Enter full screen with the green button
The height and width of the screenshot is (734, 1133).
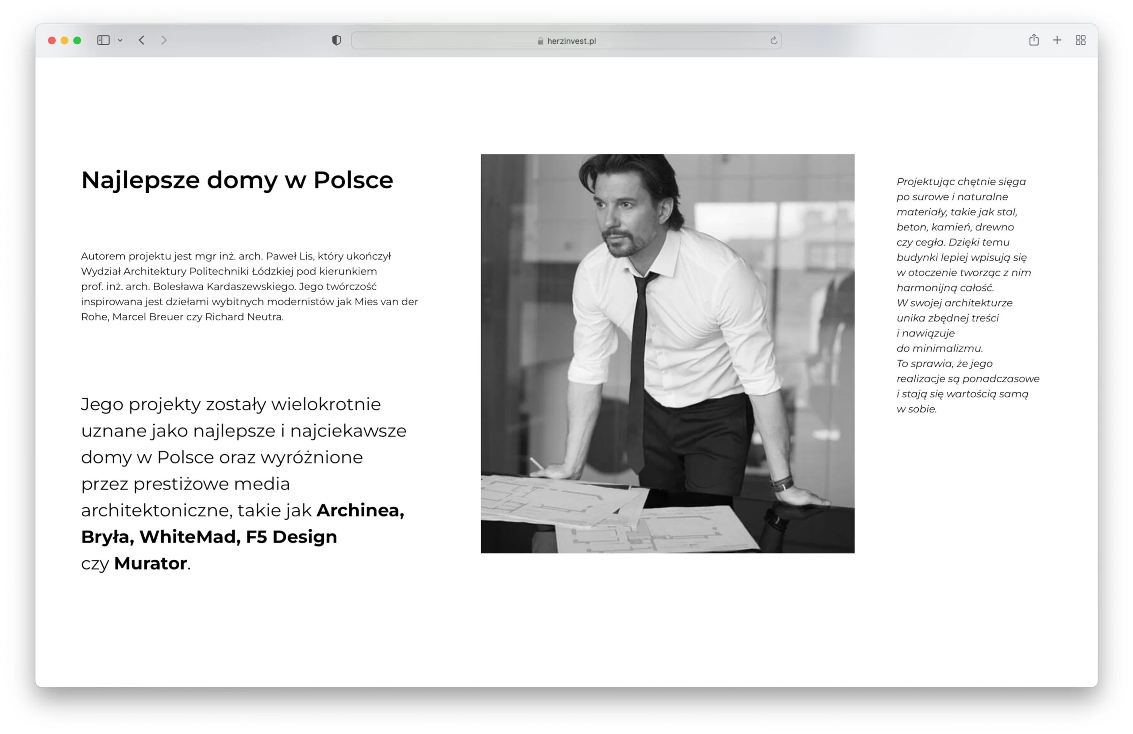[77, 40]
